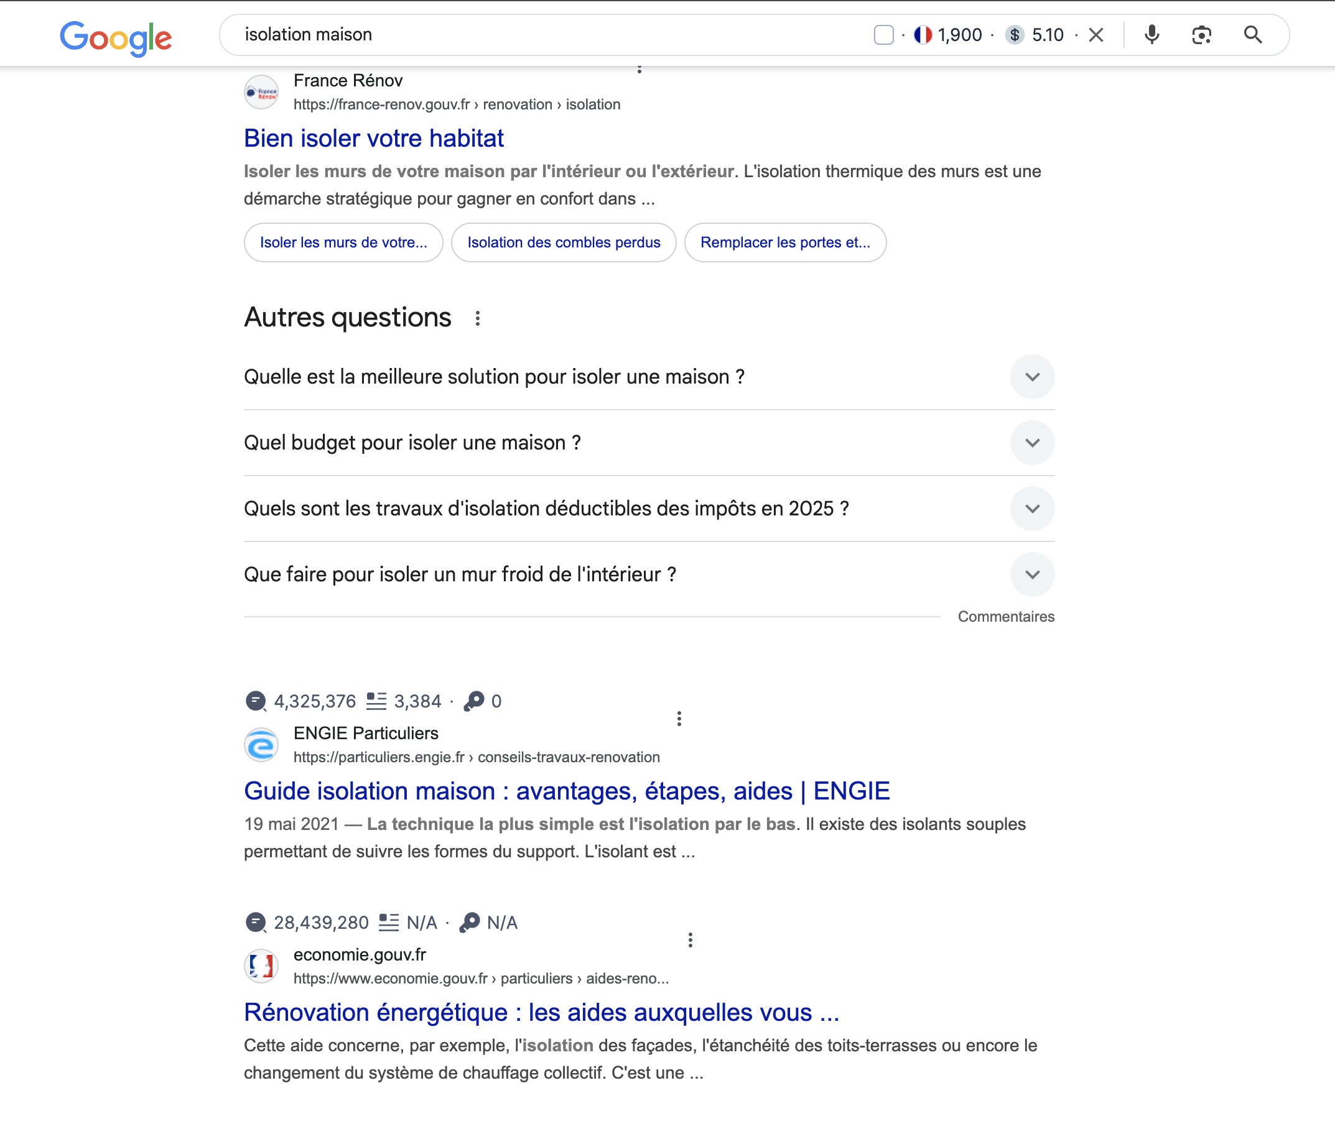Click the word-count icon beside 3,384
Screen dimensions: 1335x1129
(x=376, y=701)
